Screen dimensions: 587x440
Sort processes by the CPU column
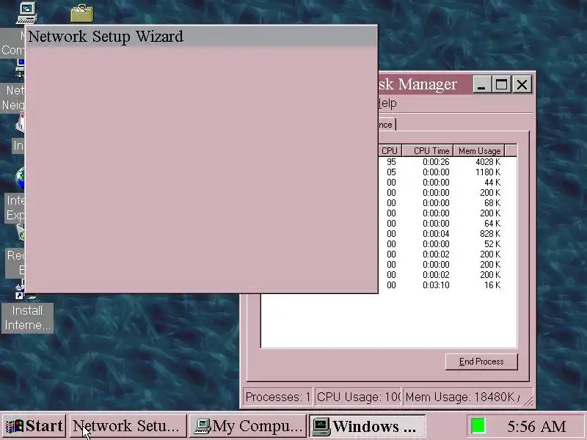[x=390, y=151]
